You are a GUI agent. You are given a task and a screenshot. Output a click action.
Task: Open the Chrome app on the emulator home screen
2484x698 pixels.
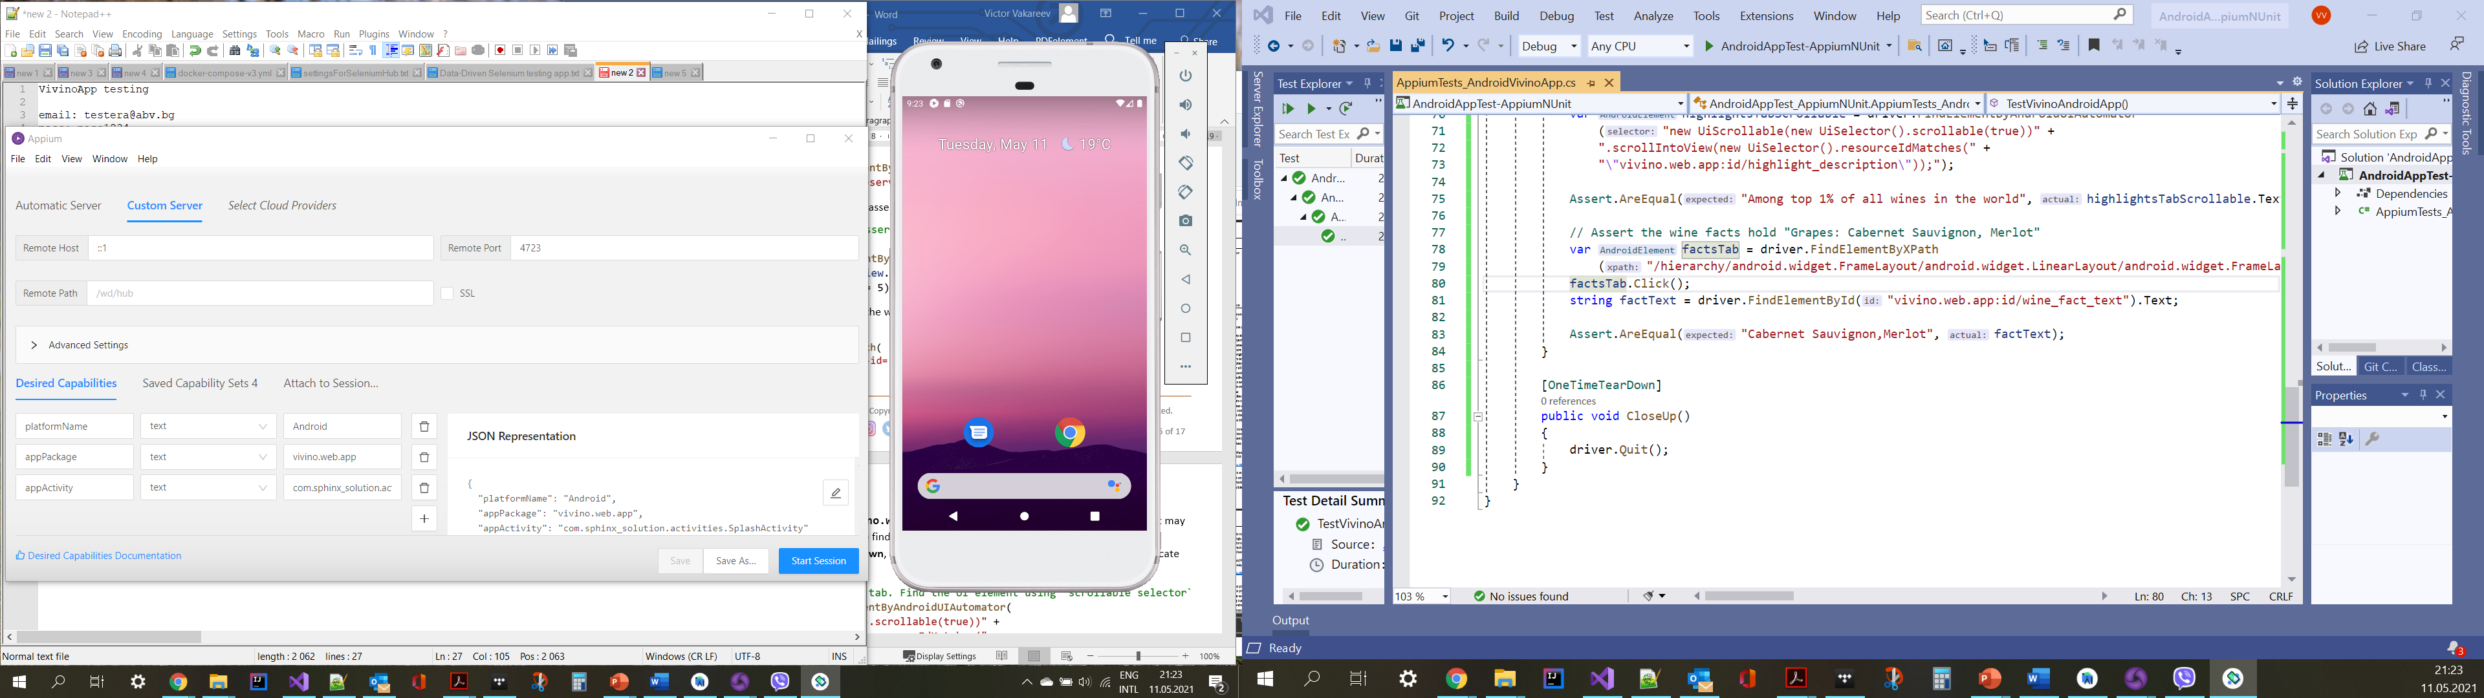coord(1069,433)
